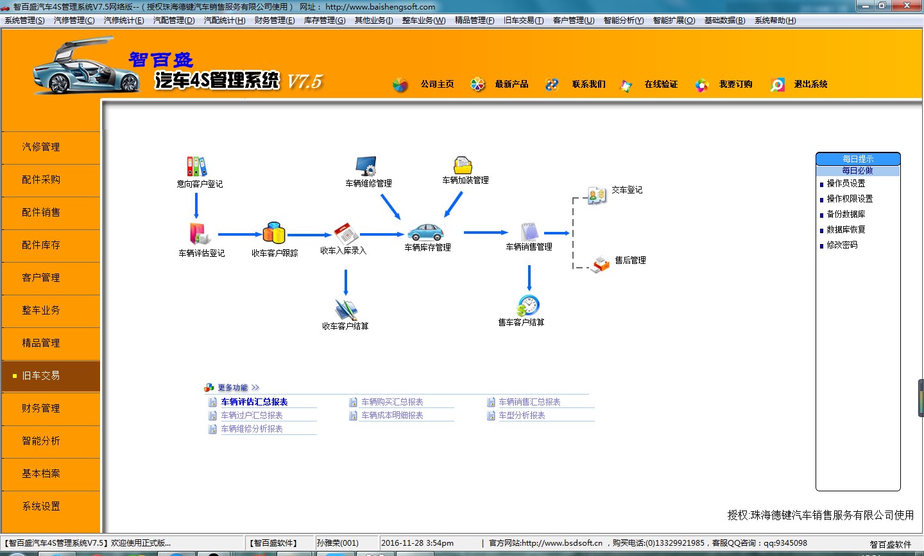924x556 pixels.
Task: Open the 交车登记 icon
Action: click(x=597, y=195)
